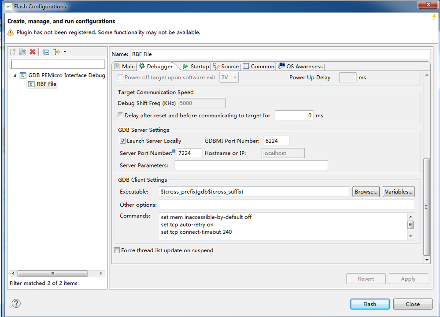Click the help question mark icon
The image size is (440, 317).
[16, 303]
